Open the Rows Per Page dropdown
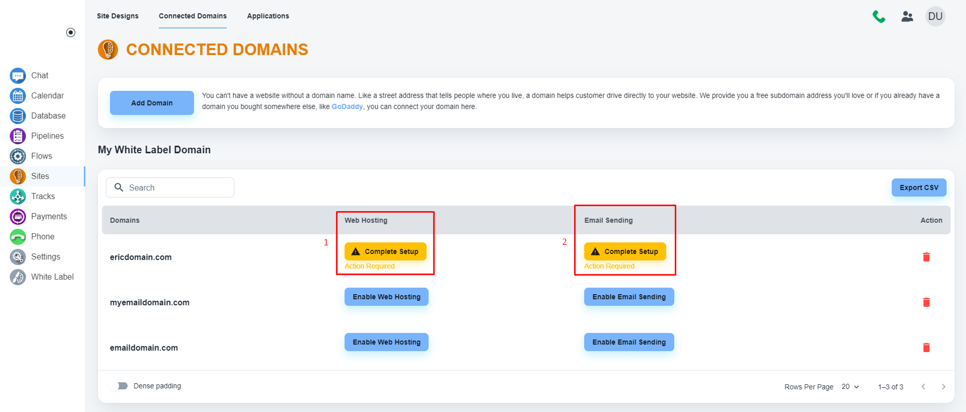Image resolution: width=966 pixels, height=412 pixels. [x=850, y=387]
